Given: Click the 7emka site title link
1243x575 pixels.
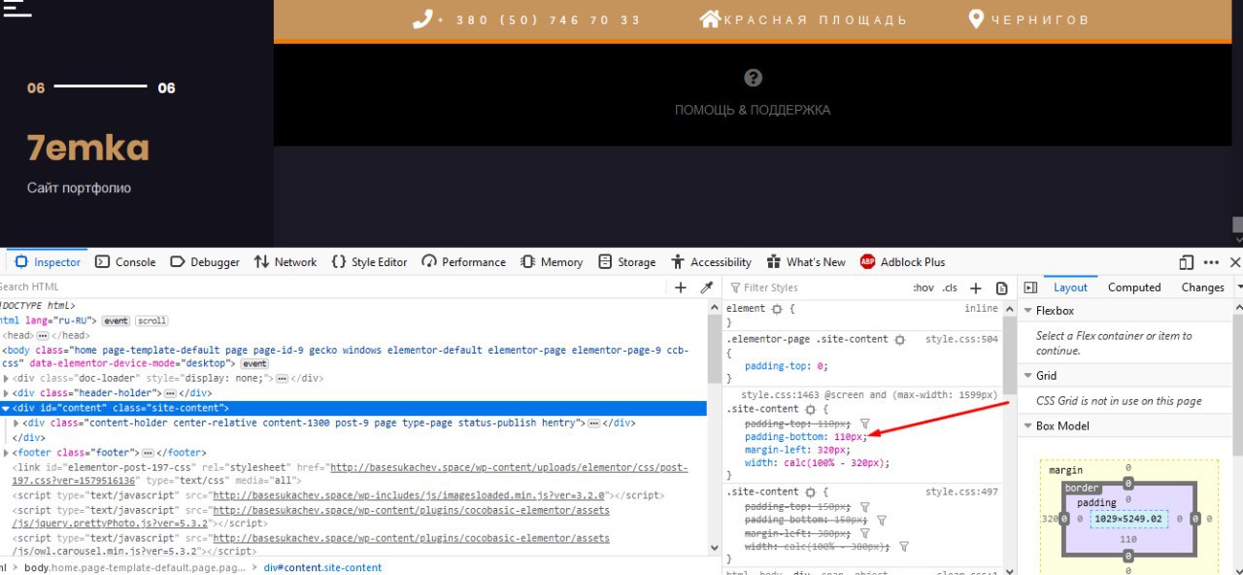Looking at the screenshot, I should (x=88, y=148).
